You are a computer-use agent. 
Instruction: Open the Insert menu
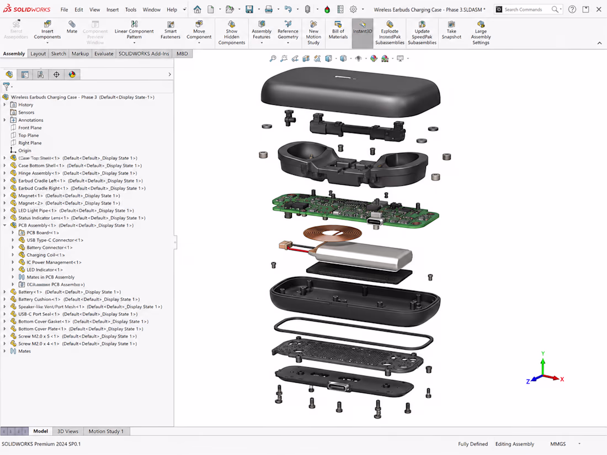113,10
